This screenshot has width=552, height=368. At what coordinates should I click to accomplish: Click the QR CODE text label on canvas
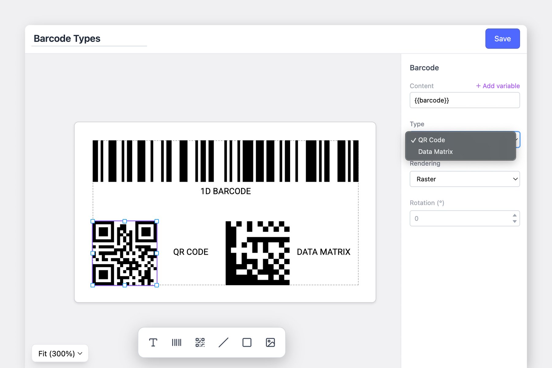click(x=190, y=252)
